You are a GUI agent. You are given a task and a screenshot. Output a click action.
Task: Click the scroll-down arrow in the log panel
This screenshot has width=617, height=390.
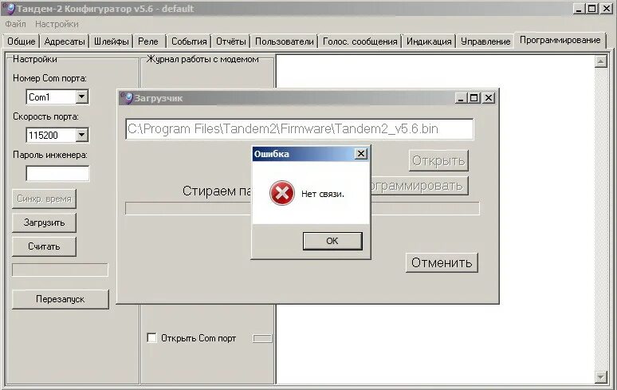600,377
